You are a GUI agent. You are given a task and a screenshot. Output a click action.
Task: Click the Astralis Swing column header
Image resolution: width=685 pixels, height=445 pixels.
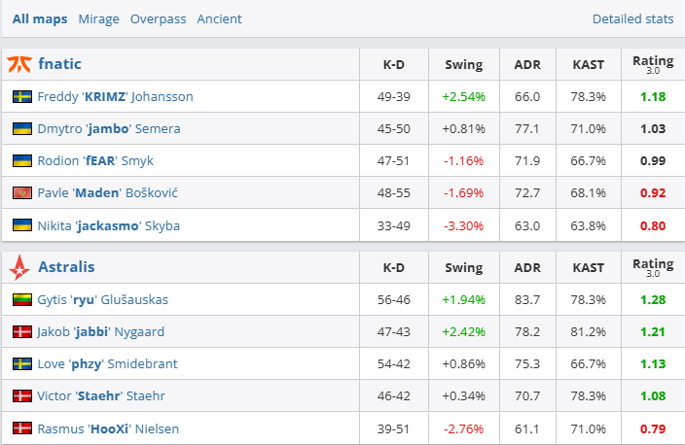click(x=463, y=267)
